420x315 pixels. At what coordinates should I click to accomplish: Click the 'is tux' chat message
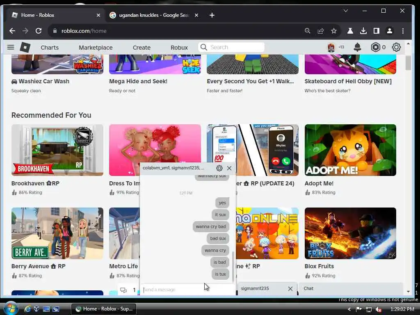pyautogui.click(x=220, y=274)
